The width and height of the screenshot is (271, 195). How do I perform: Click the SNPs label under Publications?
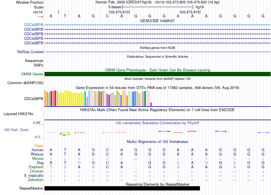tap(39, 65)
